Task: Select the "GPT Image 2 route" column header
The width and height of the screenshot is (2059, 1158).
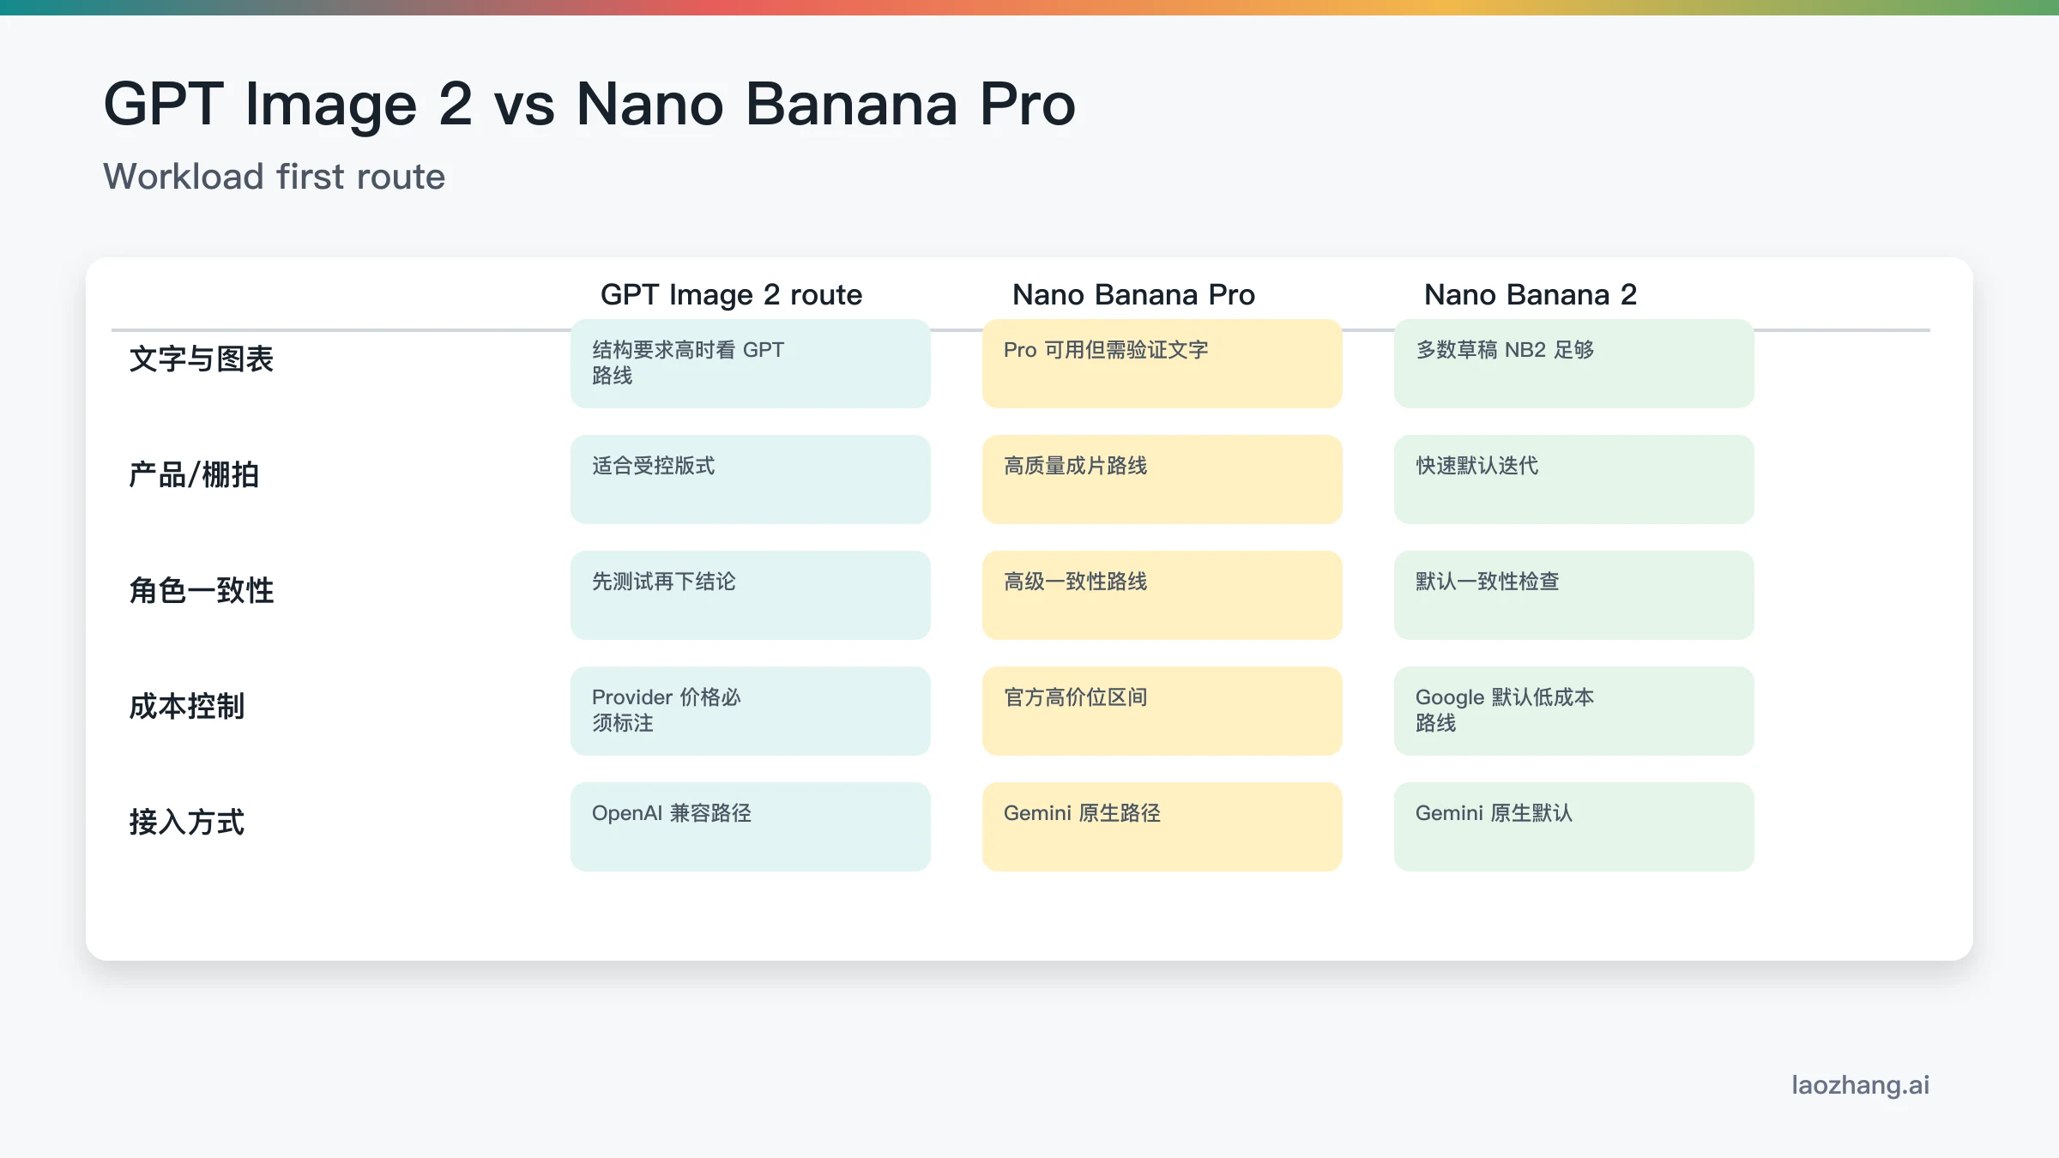Action: point(731,295)
